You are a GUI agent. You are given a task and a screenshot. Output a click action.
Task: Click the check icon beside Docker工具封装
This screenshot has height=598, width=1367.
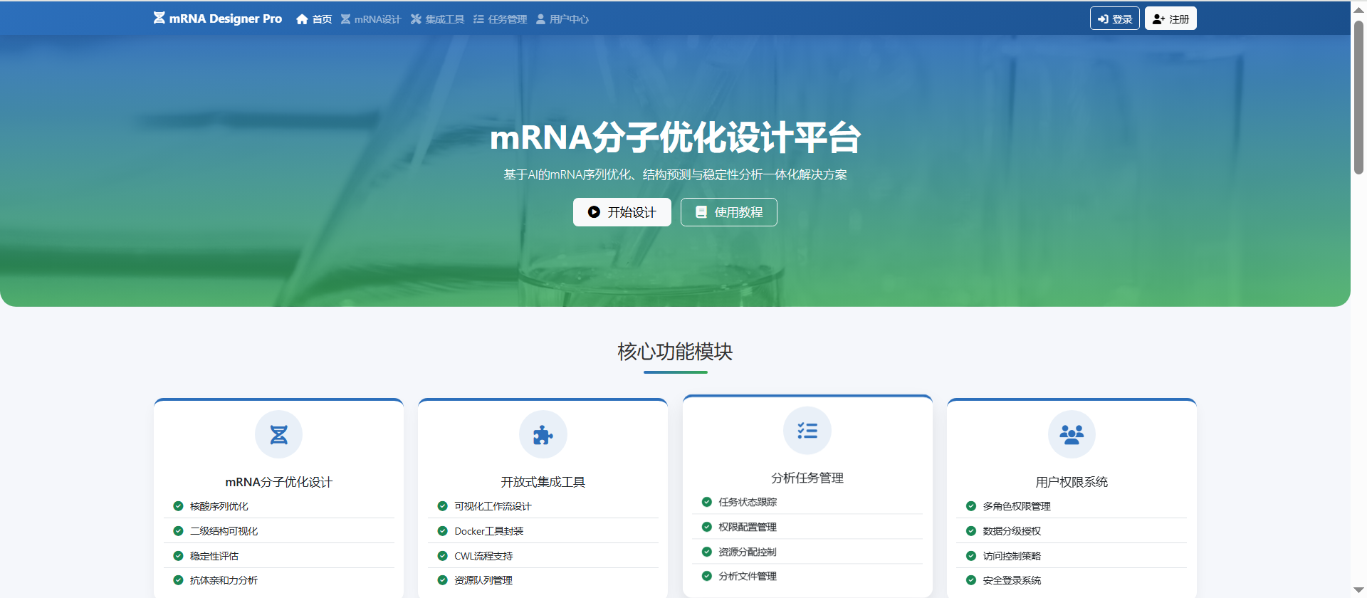442,531
